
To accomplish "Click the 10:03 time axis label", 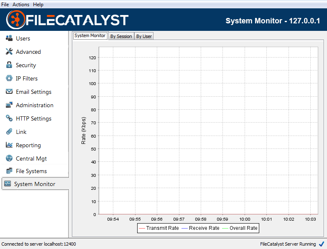I will tap(310, 219).
